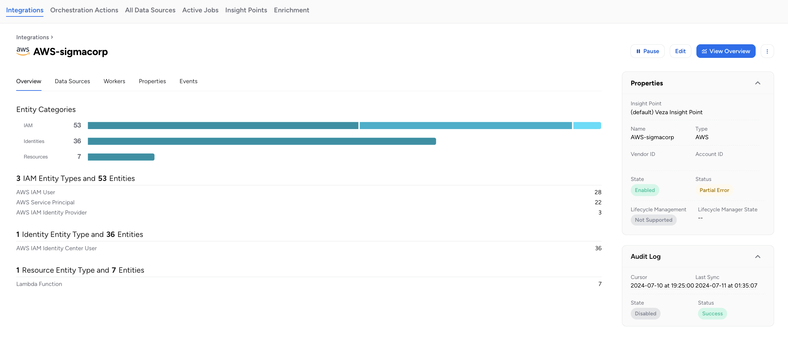The image size is (788, 341).
Task: Click the Resources bar
Action: coord(121,157)
